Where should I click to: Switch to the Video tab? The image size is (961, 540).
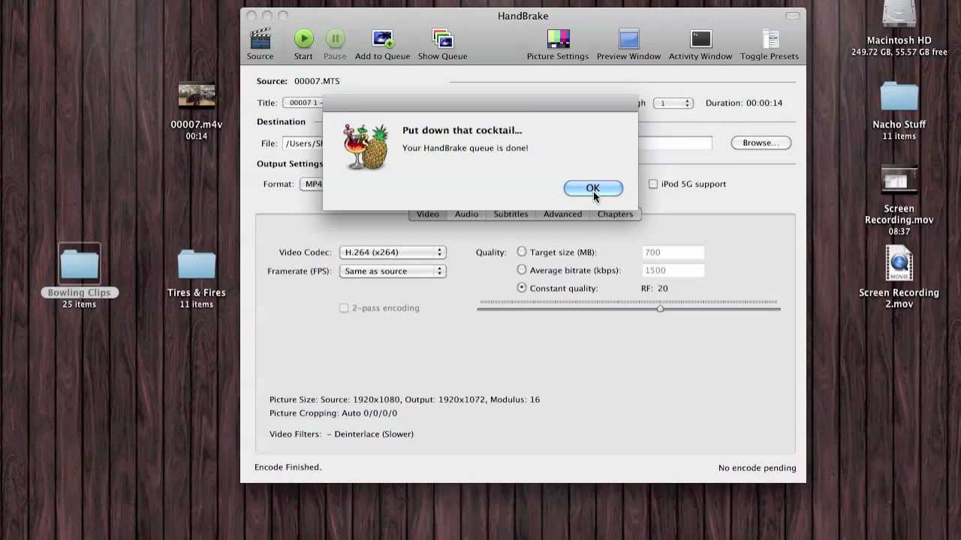[427, 214]
